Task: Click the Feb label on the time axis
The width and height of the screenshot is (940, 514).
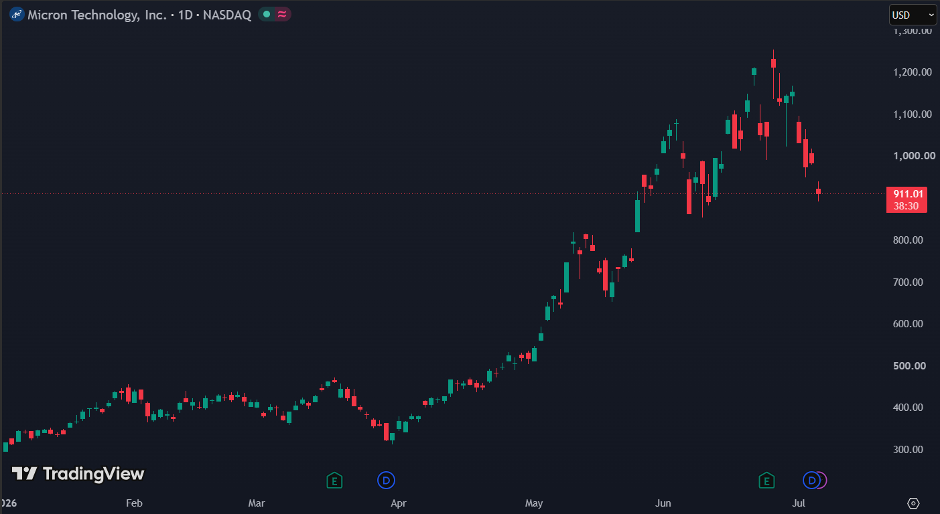Action: tap(134, 503)
